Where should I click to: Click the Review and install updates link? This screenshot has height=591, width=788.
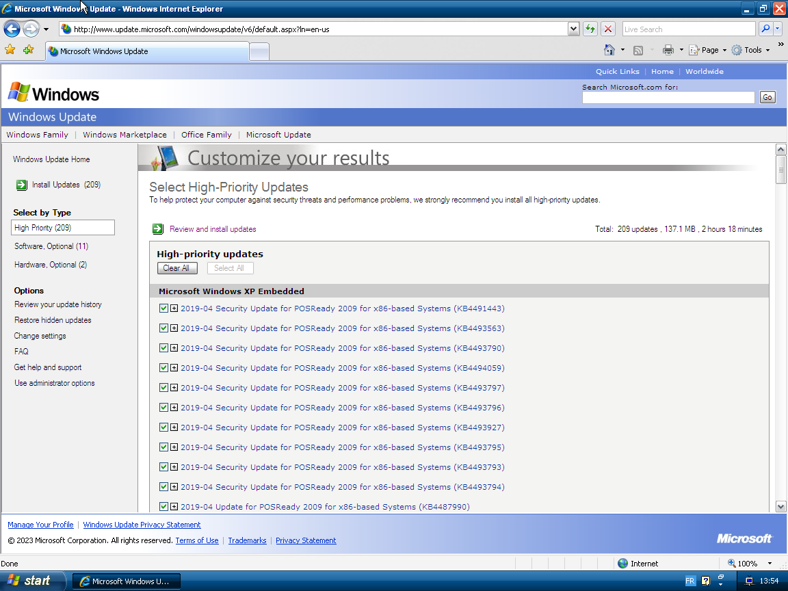tap(213, 229)
